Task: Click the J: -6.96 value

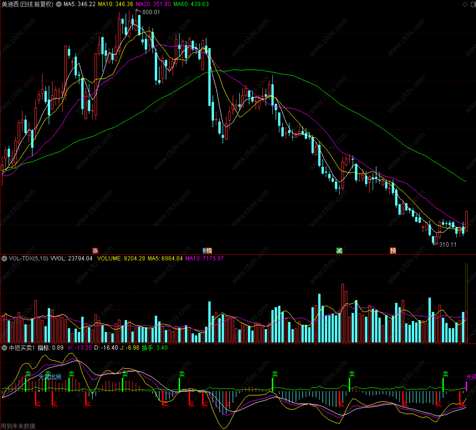Action: click(x=130, y=348)
